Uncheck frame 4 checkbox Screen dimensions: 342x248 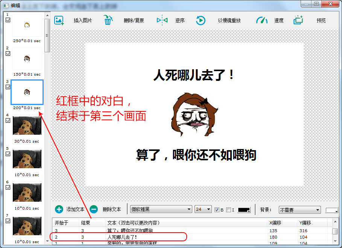8,120
